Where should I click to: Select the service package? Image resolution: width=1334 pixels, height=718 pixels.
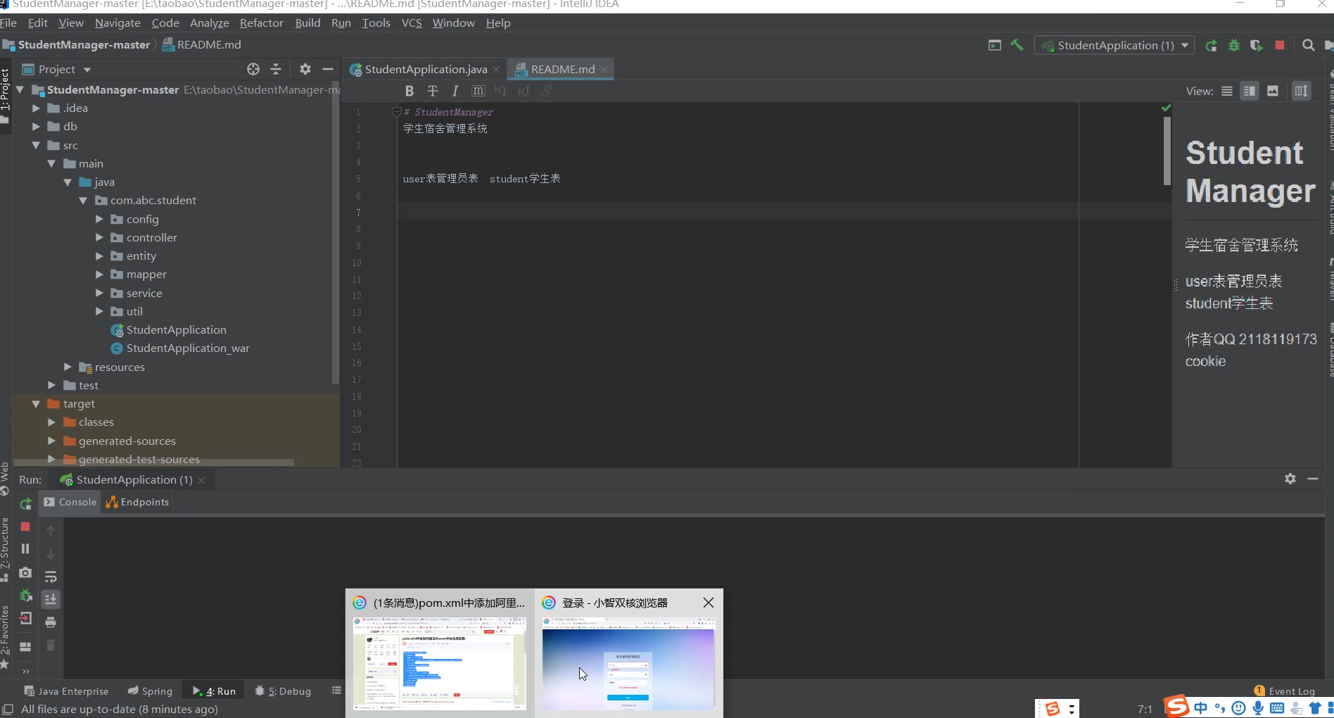point(144,294)
